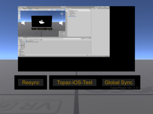
Task: Select the camera icon on the black screen
Action: [x=42, y=22]
